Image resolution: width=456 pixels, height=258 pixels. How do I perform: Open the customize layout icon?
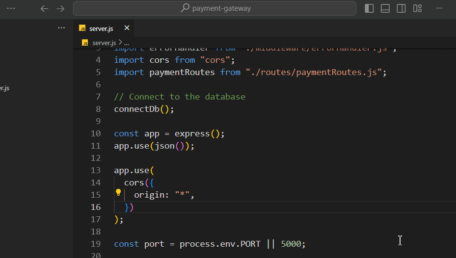pos(417,8)
